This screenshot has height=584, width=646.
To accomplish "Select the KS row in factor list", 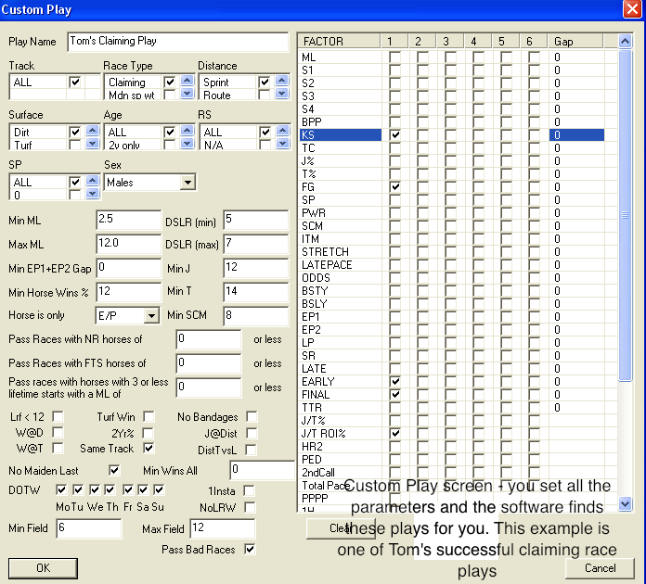I will [340, 135].
